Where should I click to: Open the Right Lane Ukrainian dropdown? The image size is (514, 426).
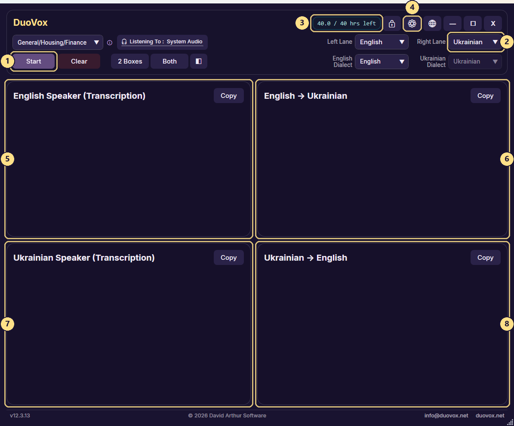(x=475, y=42)
